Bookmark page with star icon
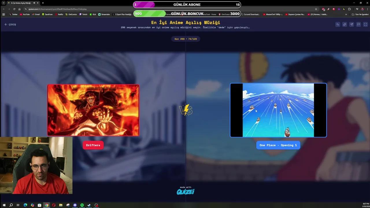Image resolution: width=370 pixels, height=208 pixels. 316,9
